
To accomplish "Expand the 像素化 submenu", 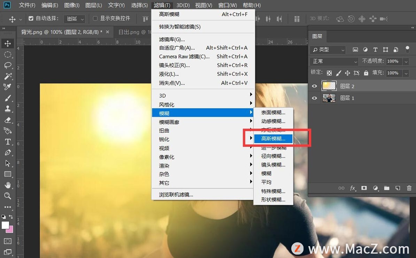I will 203,157.
